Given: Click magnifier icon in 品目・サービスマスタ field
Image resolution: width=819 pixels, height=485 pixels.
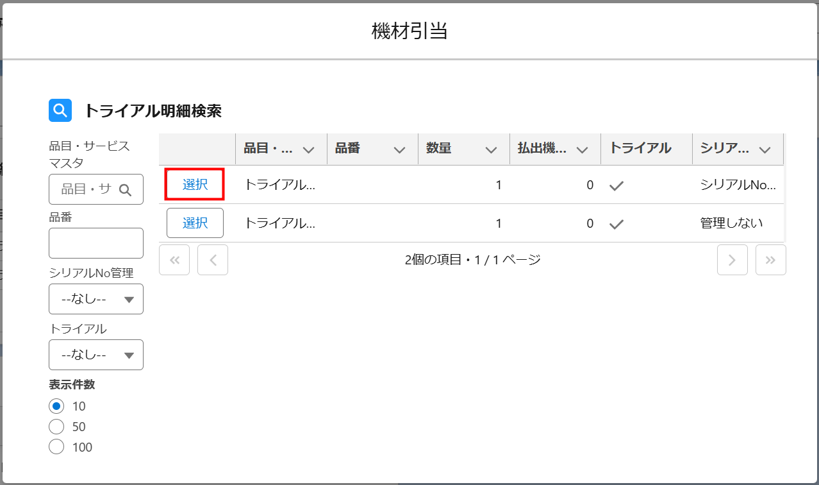Looking at the screenshot, I should 125,189.
